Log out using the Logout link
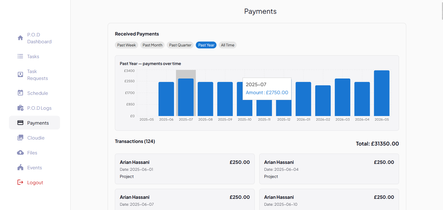Screen dimensions: 443x210 pyautogui.click(x=34, y=182)
